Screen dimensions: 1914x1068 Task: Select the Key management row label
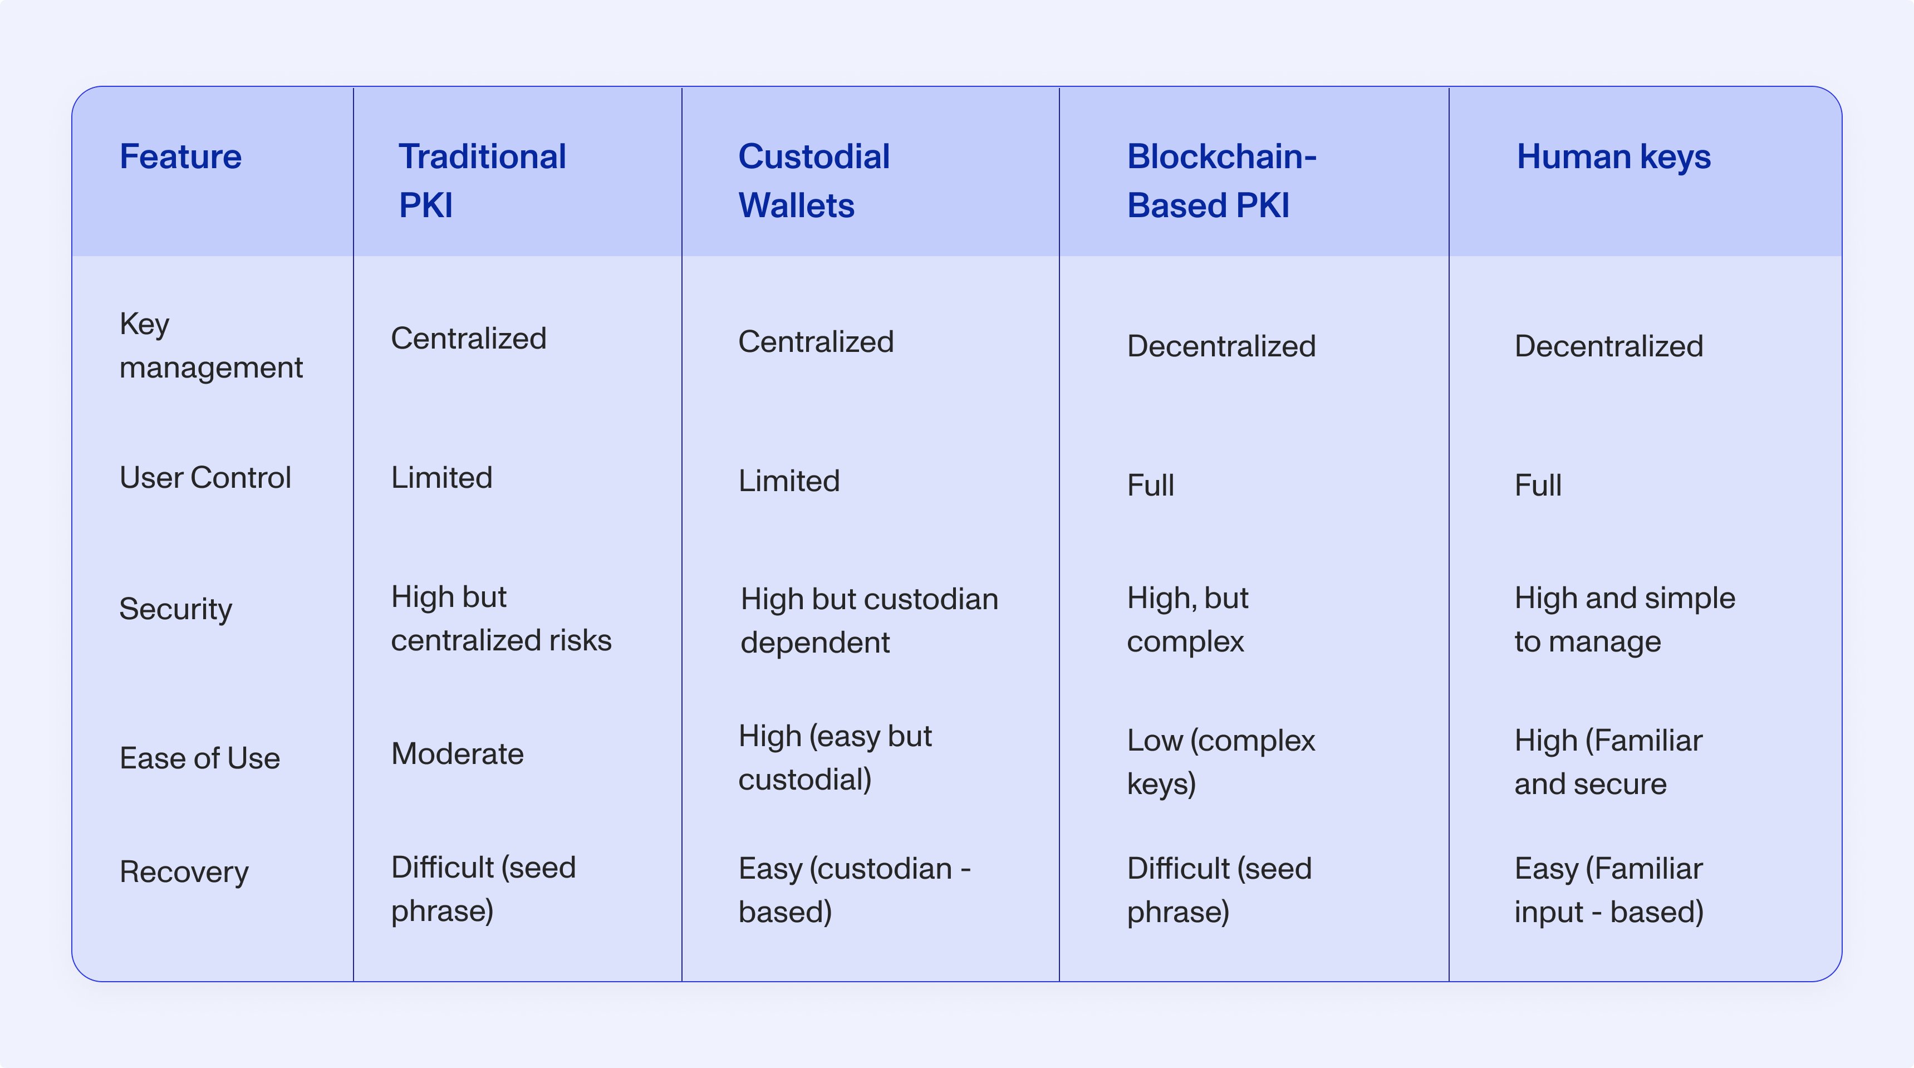point(211,346)
